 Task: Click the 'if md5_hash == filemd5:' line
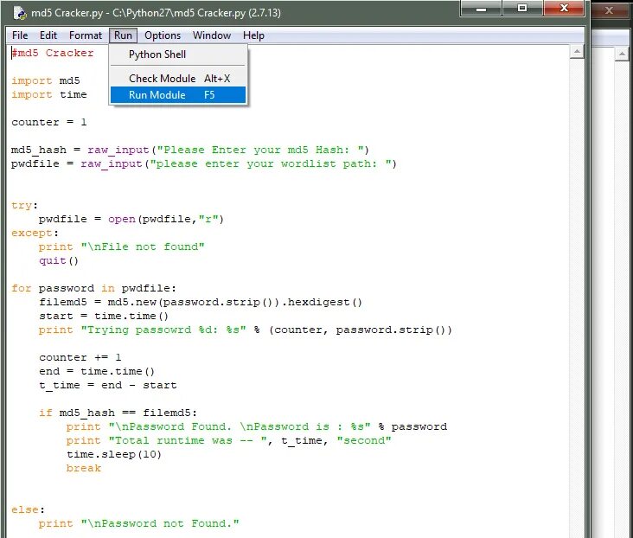pos(118,413)
